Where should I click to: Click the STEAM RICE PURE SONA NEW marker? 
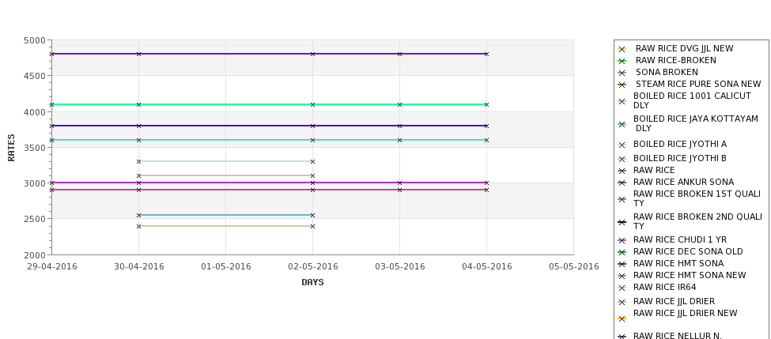pos(622,85)
